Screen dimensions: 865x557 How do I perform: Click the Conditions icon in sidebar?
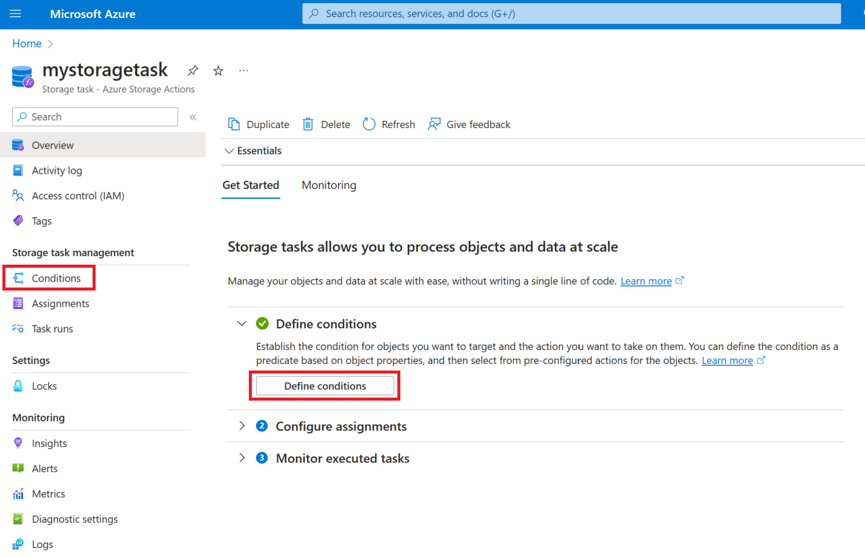pos(18,278)
